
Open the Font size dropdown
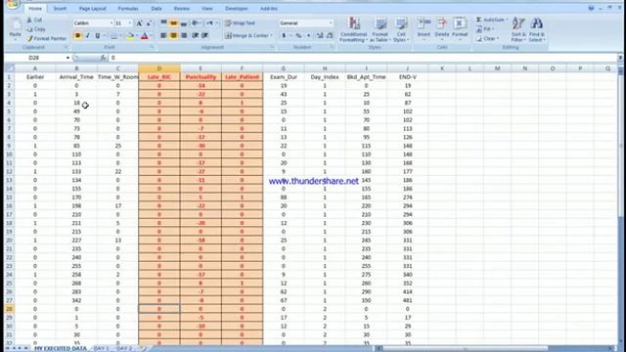pyautogui.click(x=130, y=23)
